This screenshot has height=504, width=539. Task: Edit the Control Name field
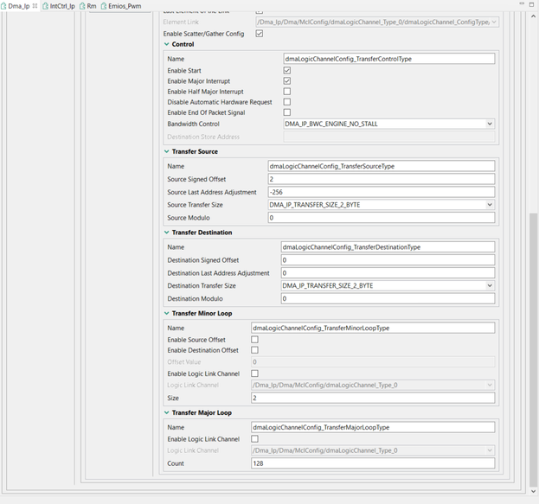click(x=389, y=59)
